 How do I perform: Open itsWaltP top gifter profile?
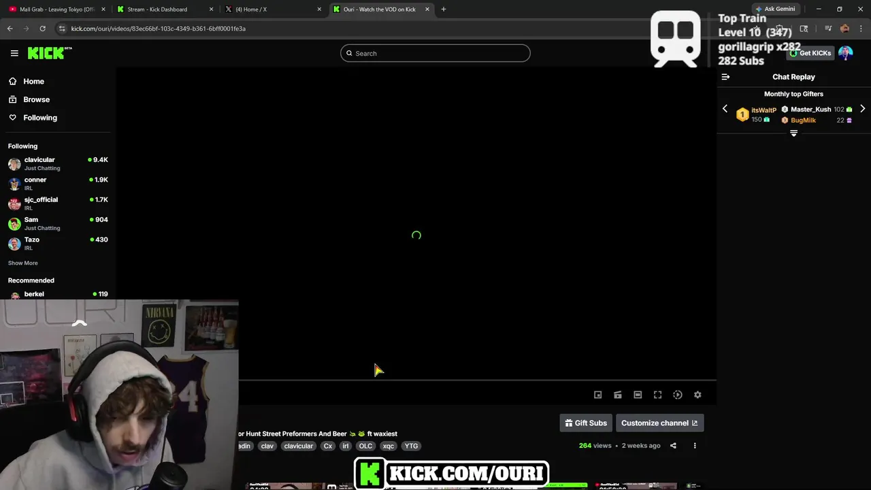763,110
